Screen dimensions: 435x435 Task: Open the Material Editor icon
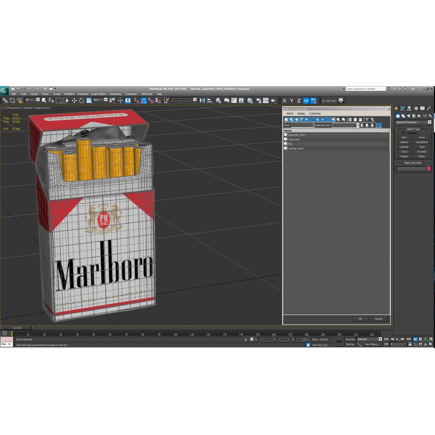(x=250, y=100)
